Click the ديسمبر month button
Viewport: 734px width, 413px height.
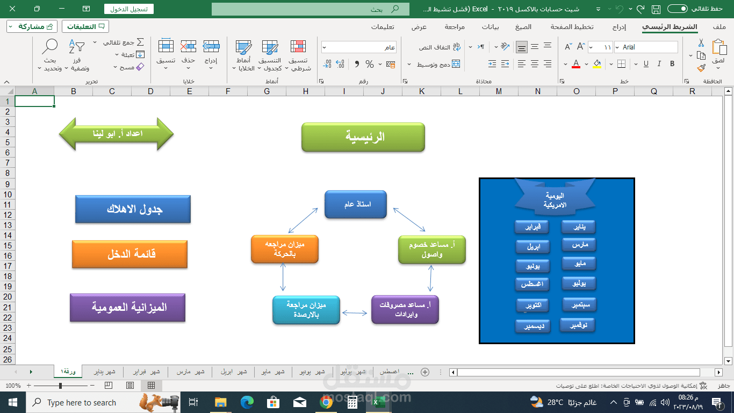pyautogui.click(x=532, y=326)
